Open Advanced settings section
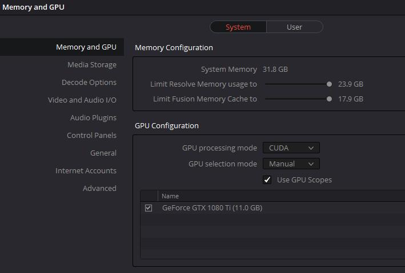 pos(99,188)
